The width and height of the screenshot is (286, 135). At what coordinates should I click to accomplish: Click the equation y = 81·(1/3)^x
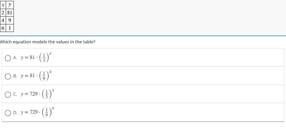[x=36, y=58]
